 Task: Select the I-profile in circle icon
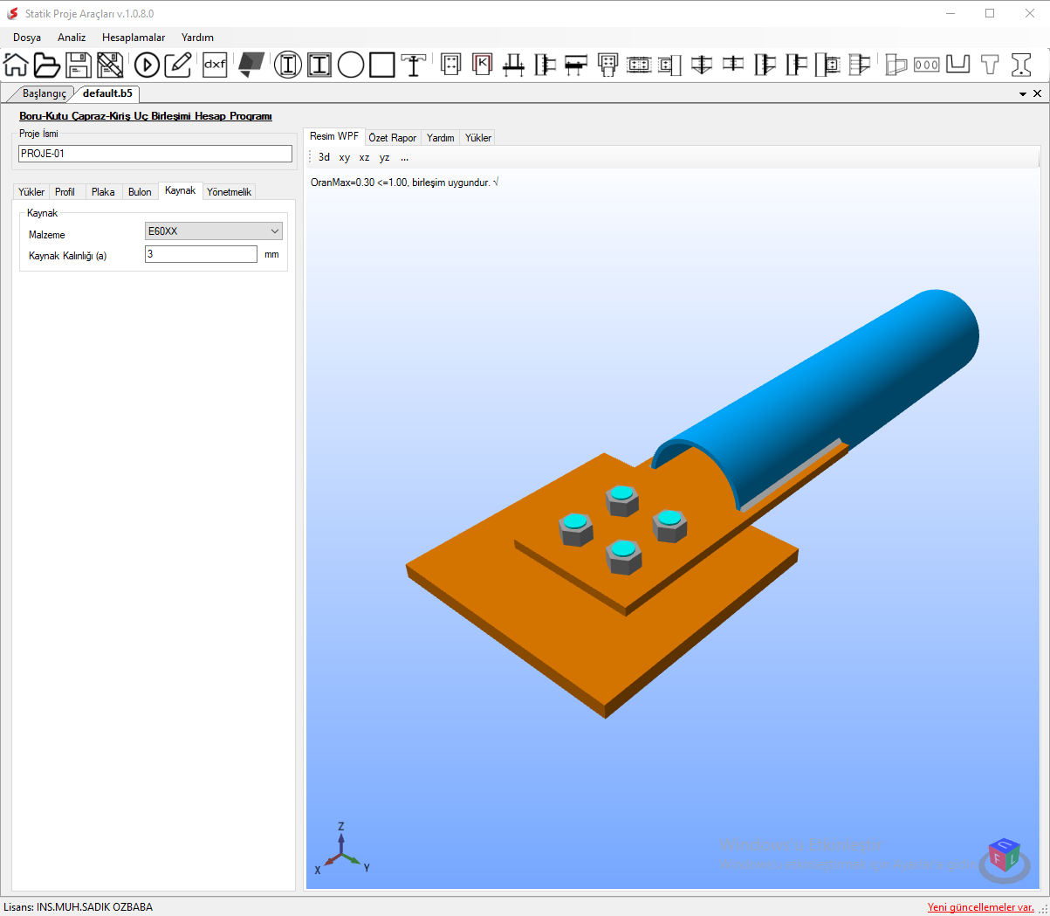click(288, 65)
